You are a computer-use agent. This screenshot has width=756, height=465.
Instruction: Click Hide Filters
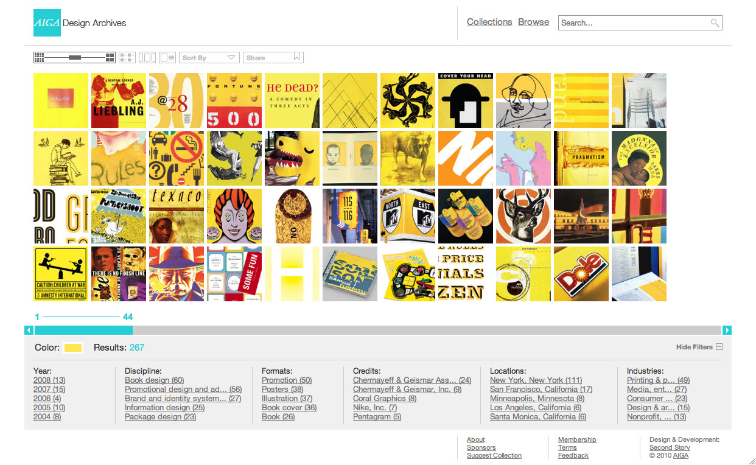tap(694, 347)
